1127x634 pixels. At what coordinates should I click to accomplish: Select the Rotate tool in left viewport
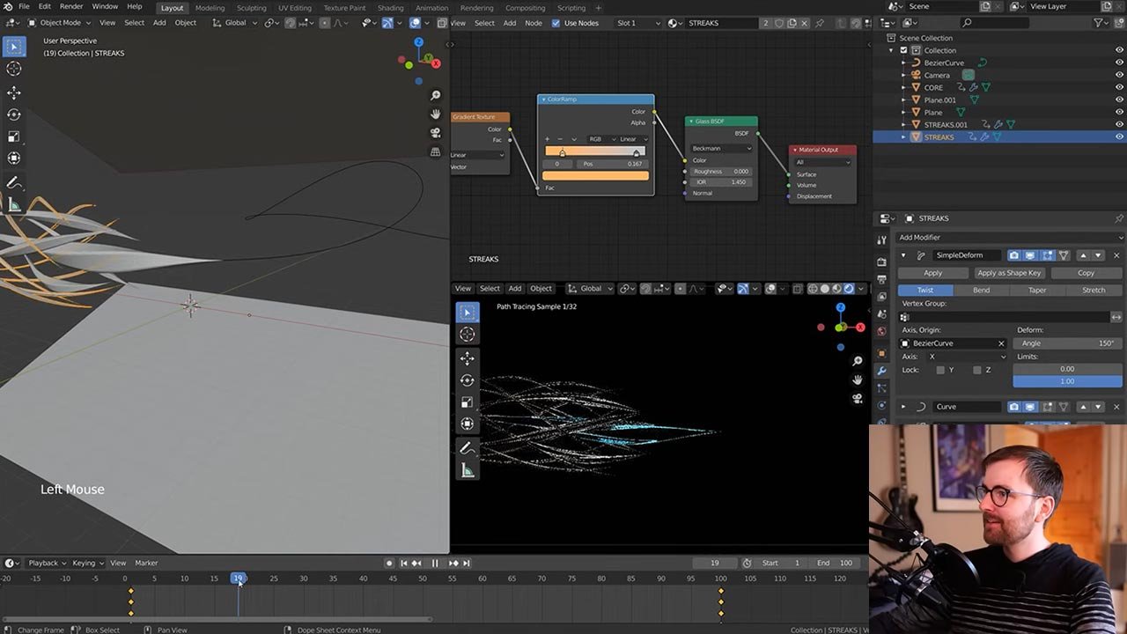(14, 114)
